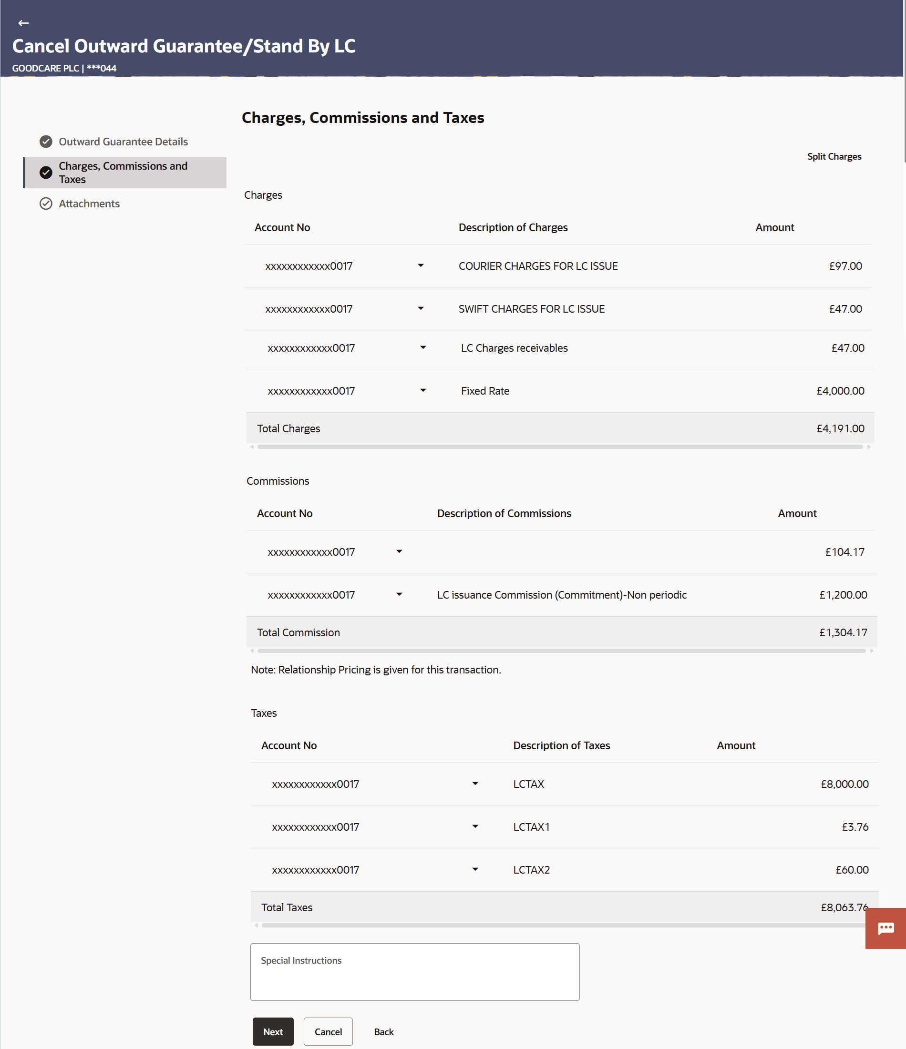
Task: Open the chat feedback bubble icon
Action: click(x=886, y=928)
